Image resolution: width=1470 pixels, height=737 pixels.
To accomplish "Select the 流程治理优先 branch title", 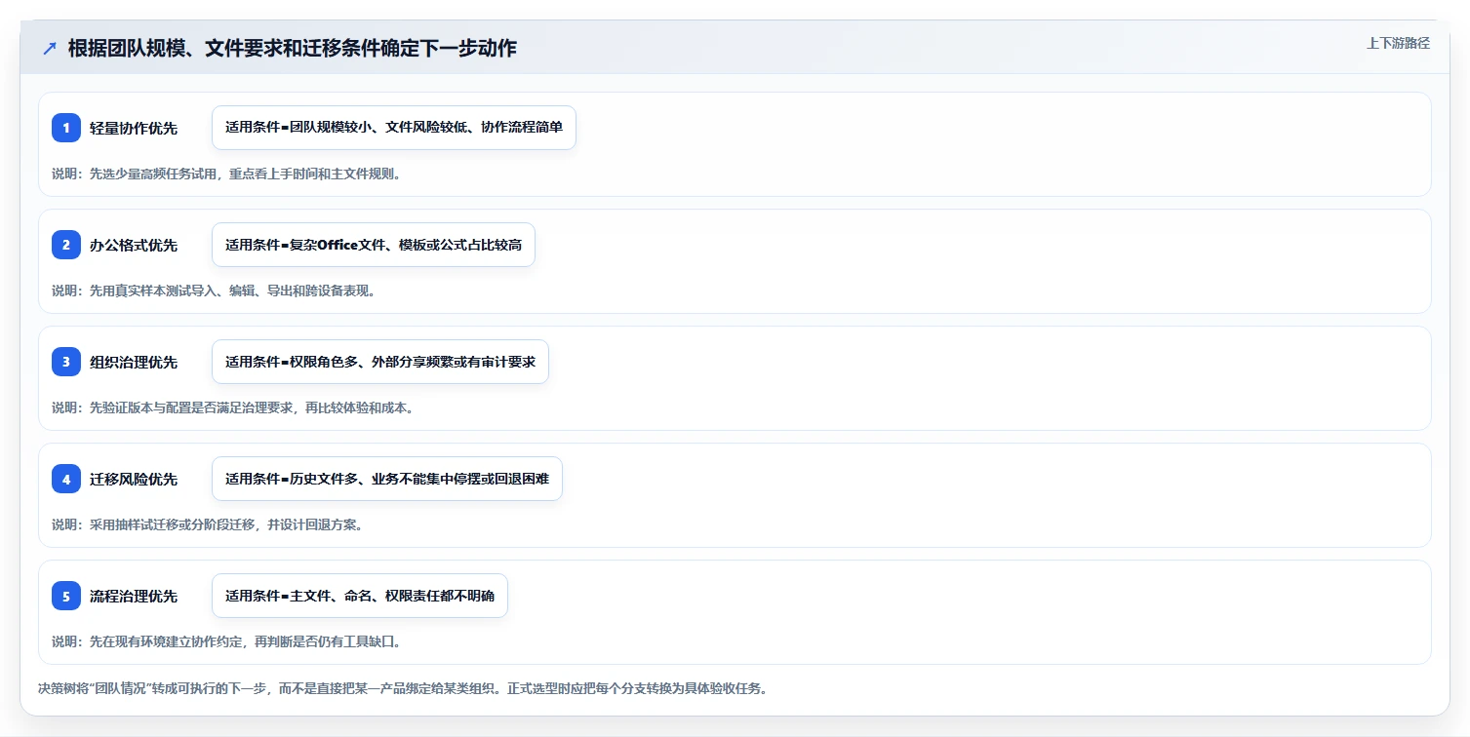I will pos(134,596).
